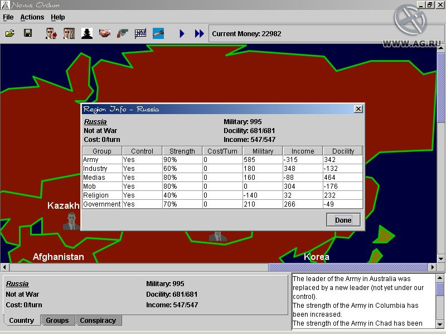Open the Actions menu
446x334 pixels.
coord(32,17)
